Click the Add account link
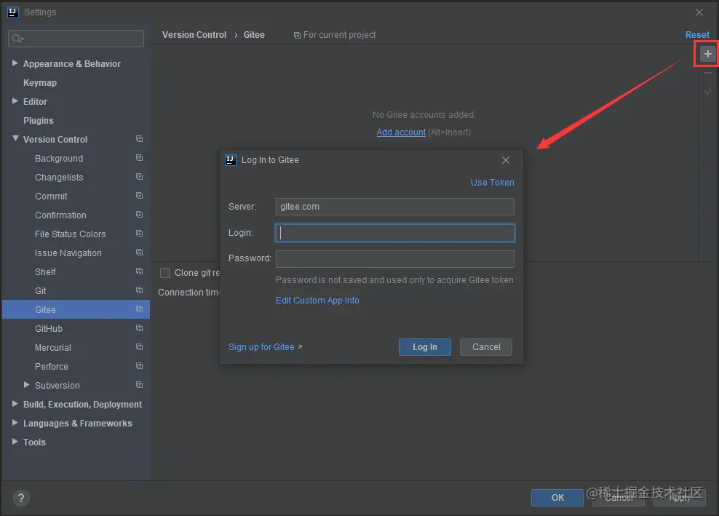 401,132
